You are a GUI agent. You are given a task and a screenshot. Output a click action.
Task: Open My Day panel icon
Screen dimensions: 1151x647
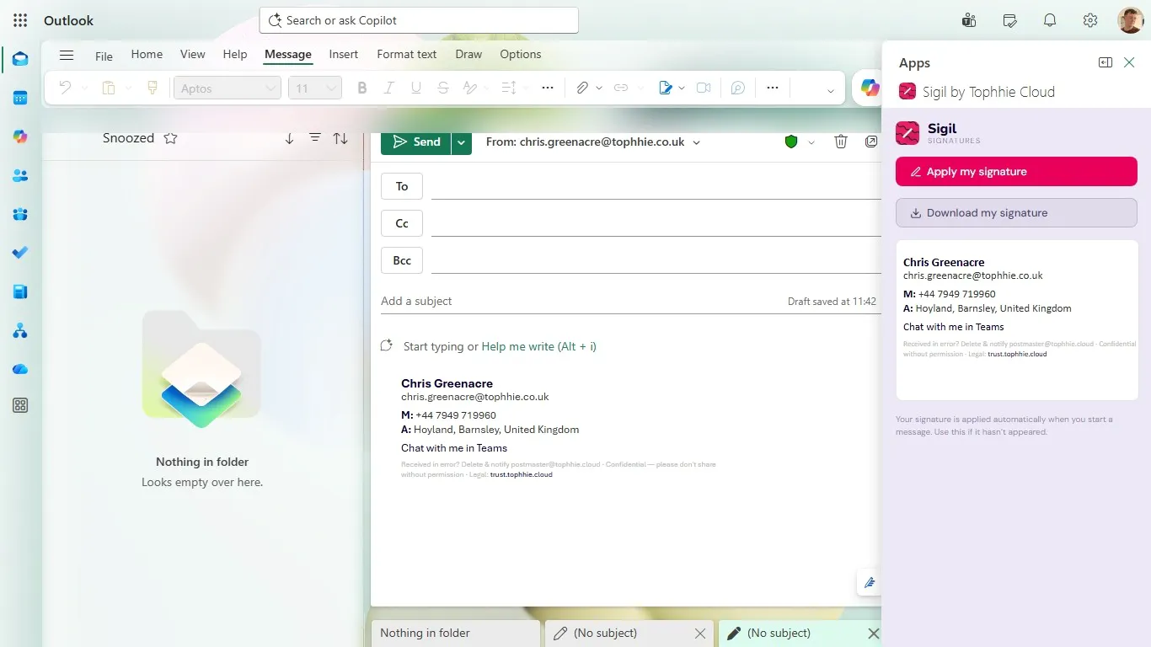click(1009, 20)
